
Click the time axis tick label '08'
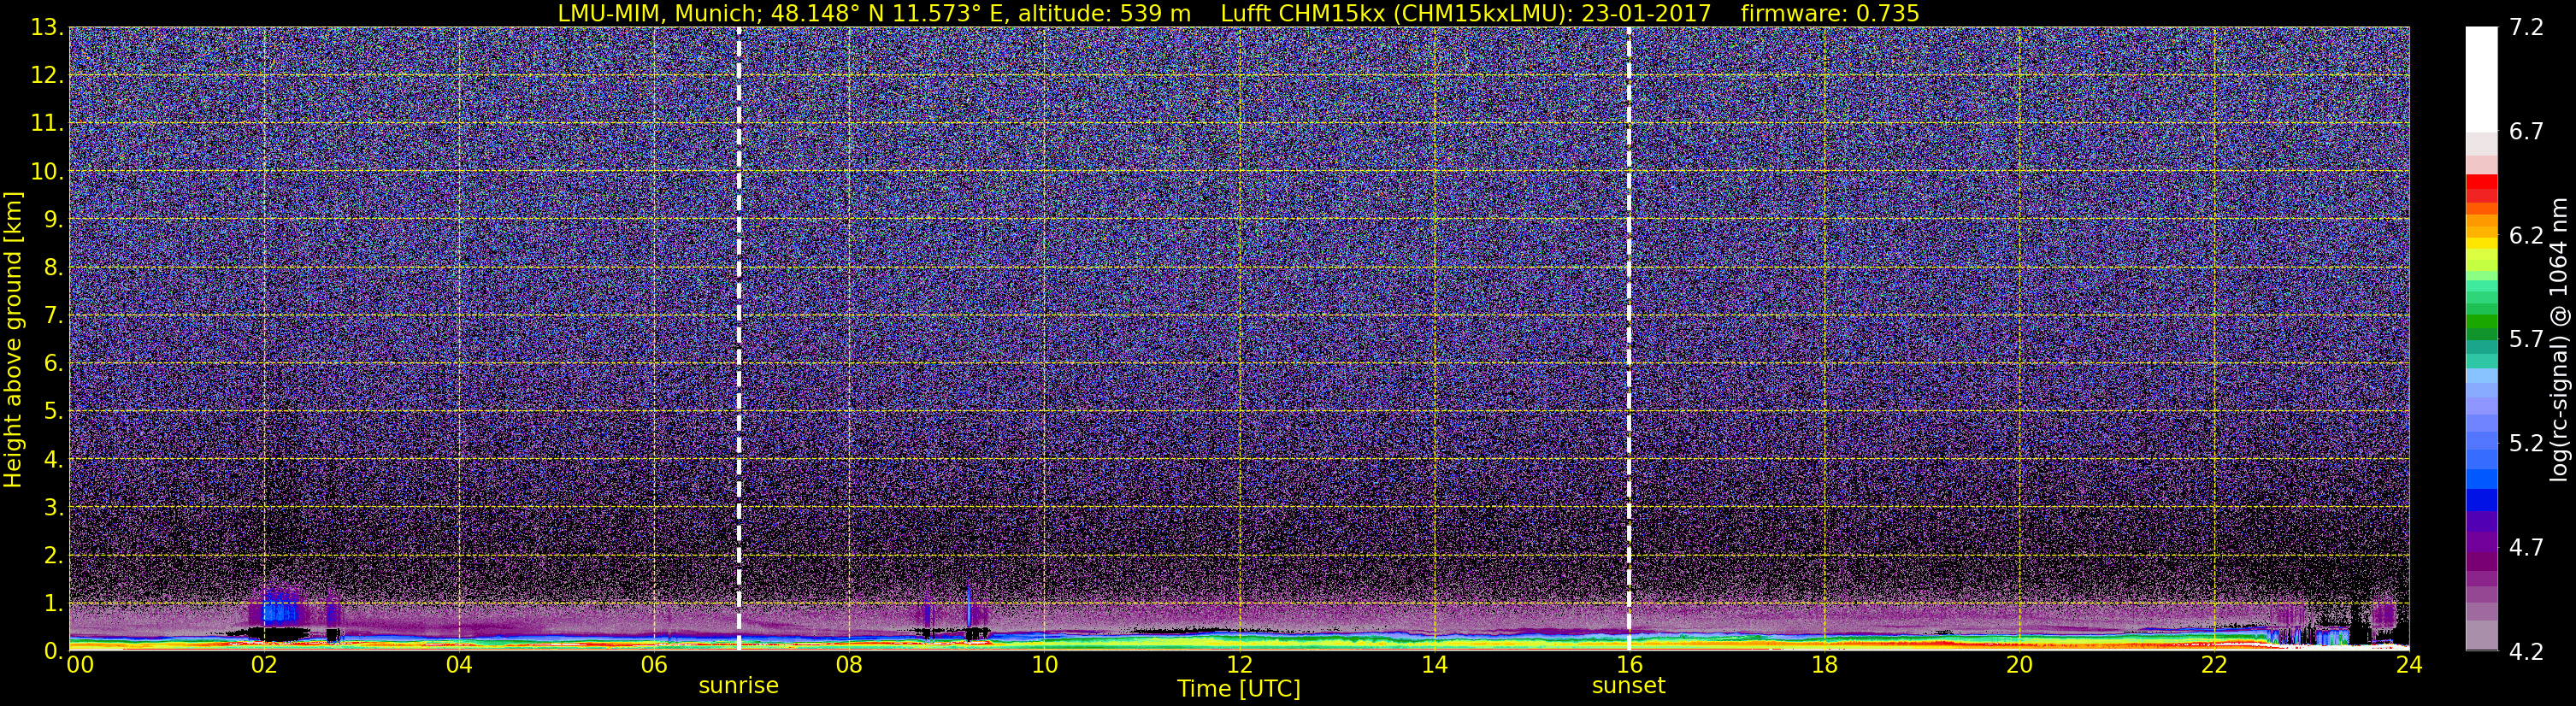[849, 666]
